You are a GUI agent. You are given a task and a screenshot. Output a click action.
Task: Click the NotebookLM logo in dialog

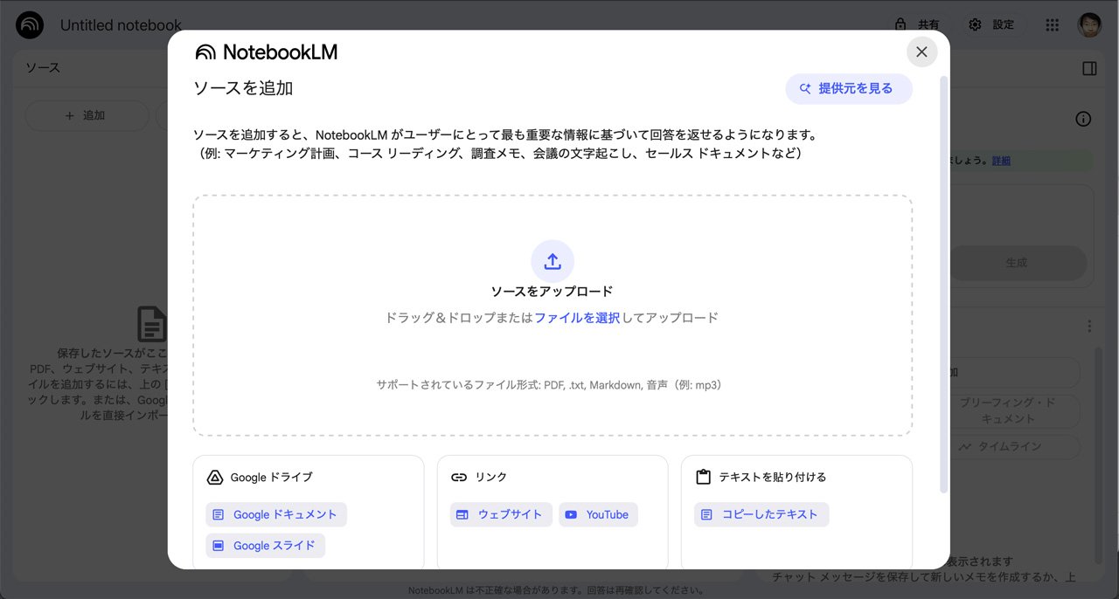pyautogui.click(x=266, y=52)
